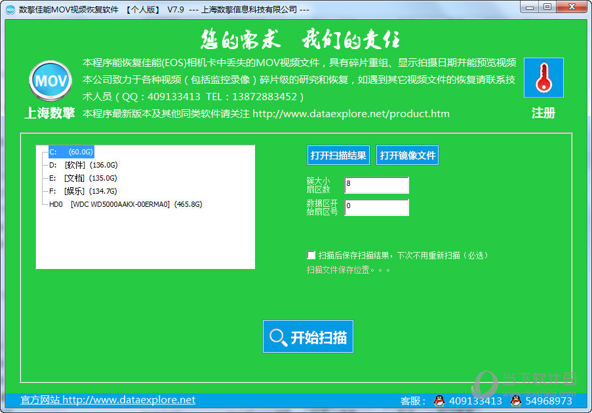592x413 pixels.
Task: Click the 上海数擎 label under logo
Action: coord(50,113)
